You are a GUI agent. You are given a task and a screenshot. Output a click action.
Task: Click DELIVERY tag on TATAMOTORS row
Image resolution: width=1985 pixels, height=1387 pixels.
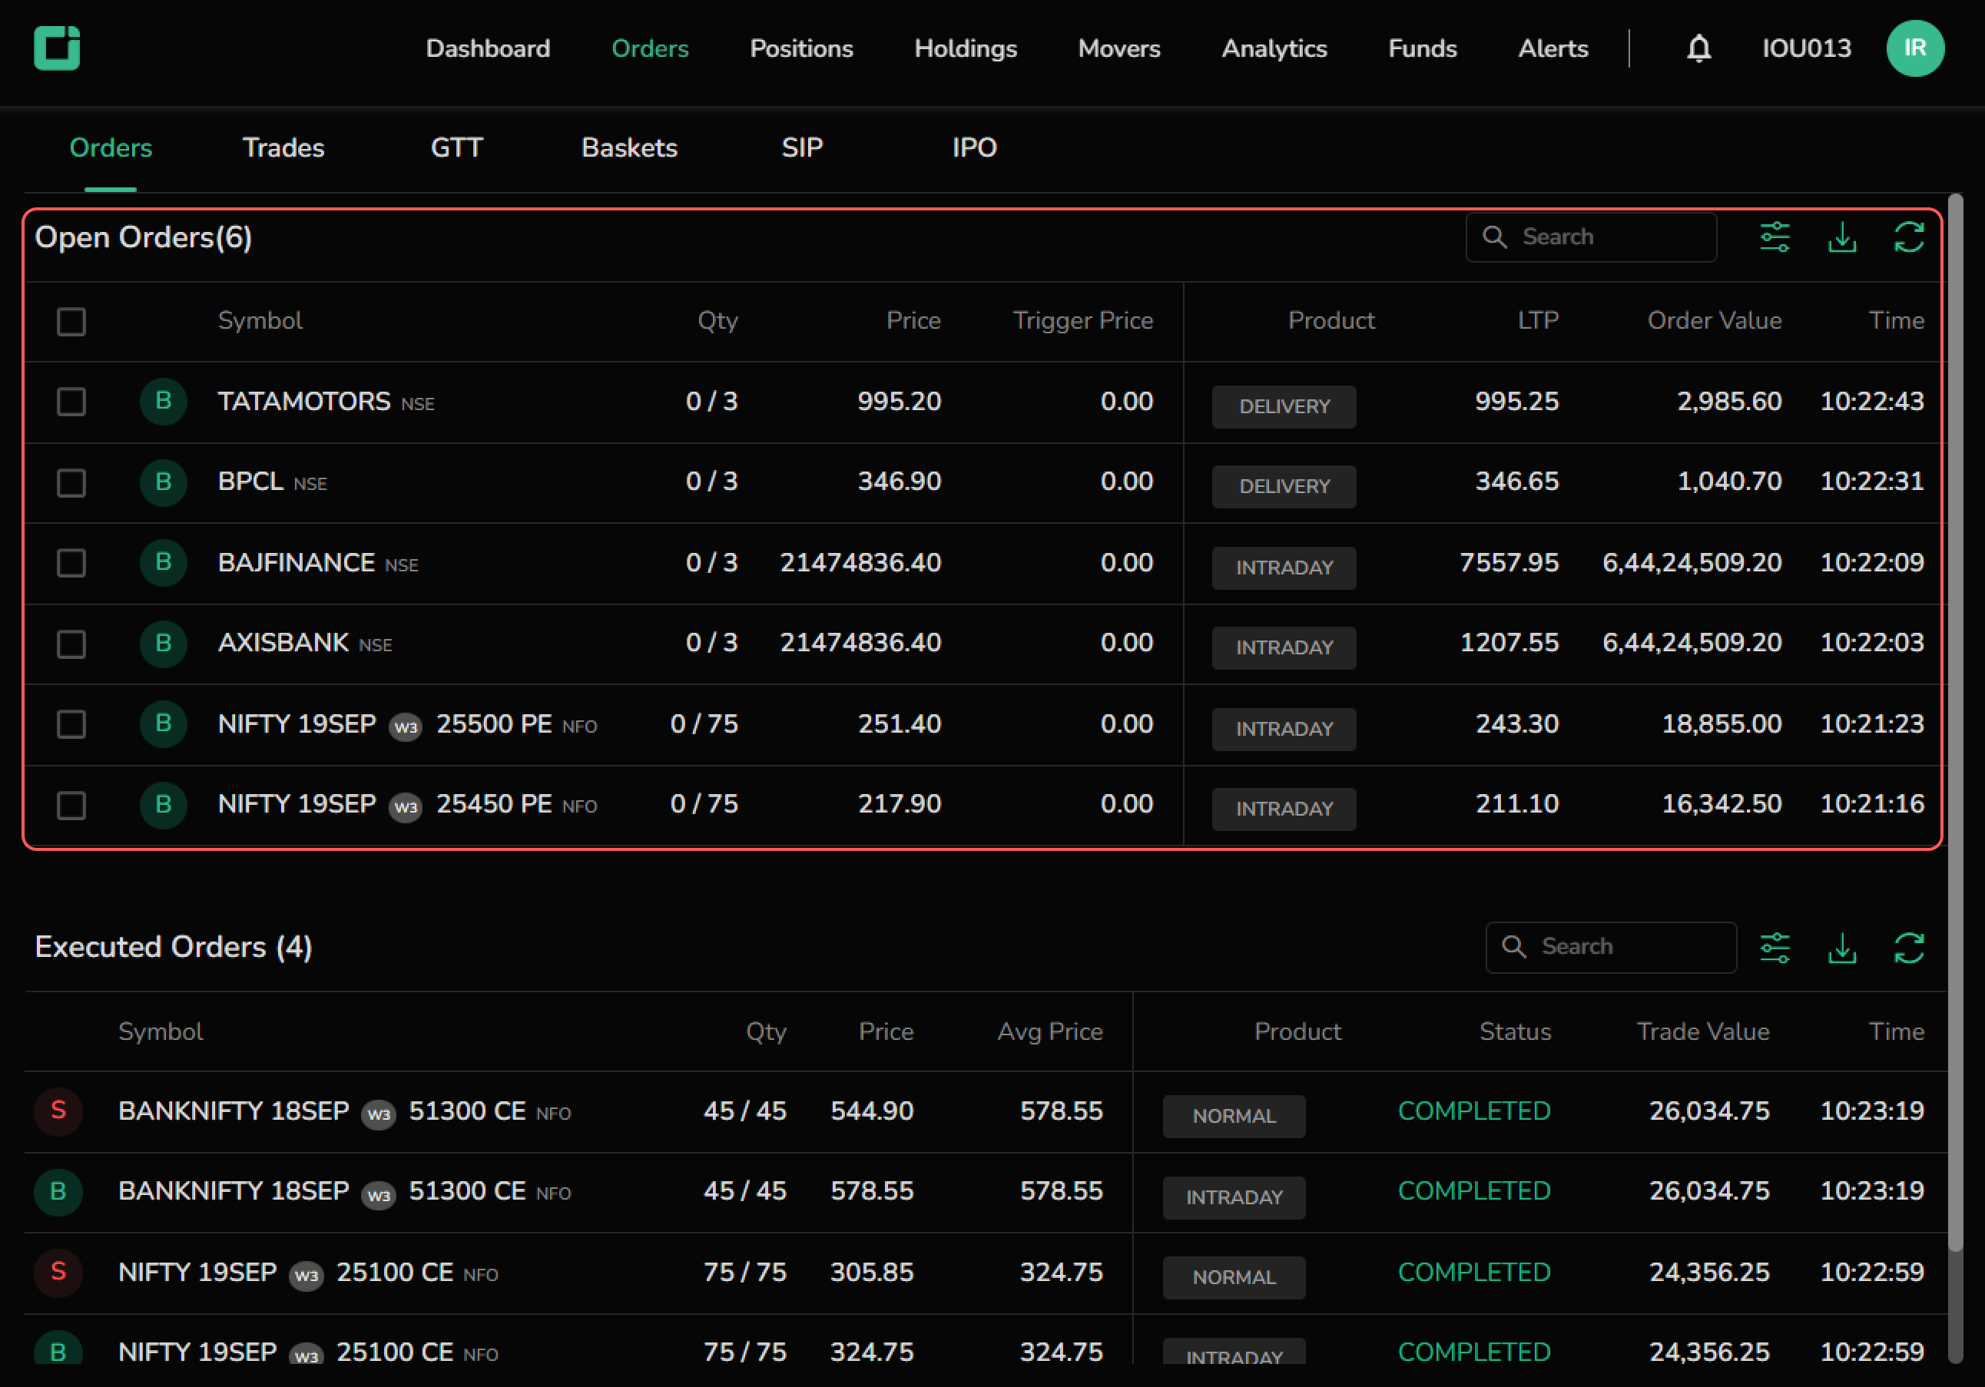point(1284,406)
